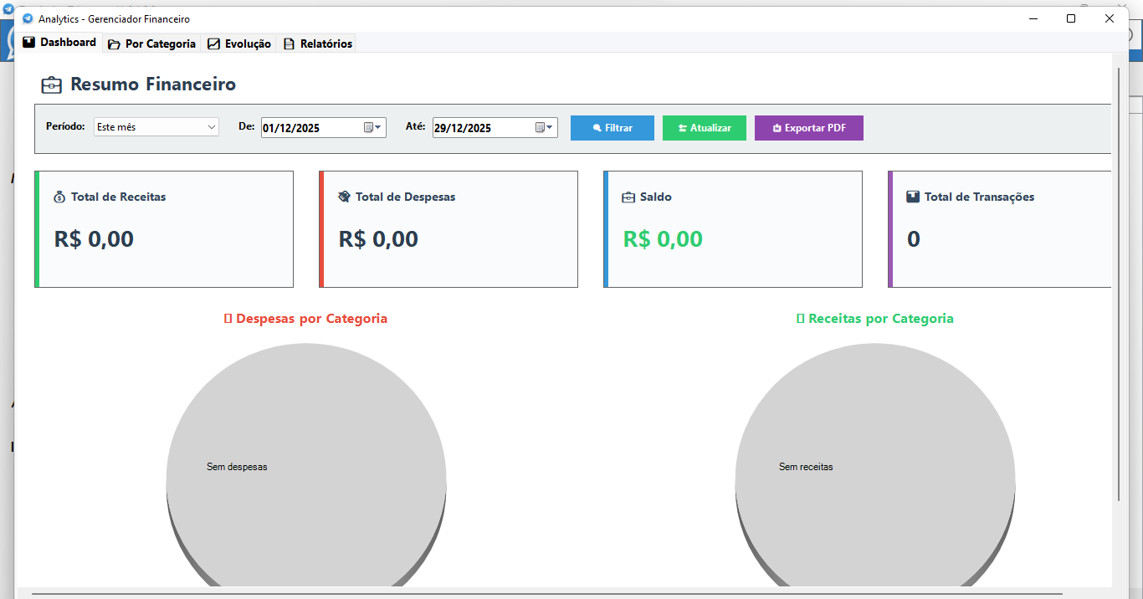Click the money bag icon on Total de Receitas
Image resolution: width=1143 pixels, height=599 pixels.
click(x=59, y=197)
